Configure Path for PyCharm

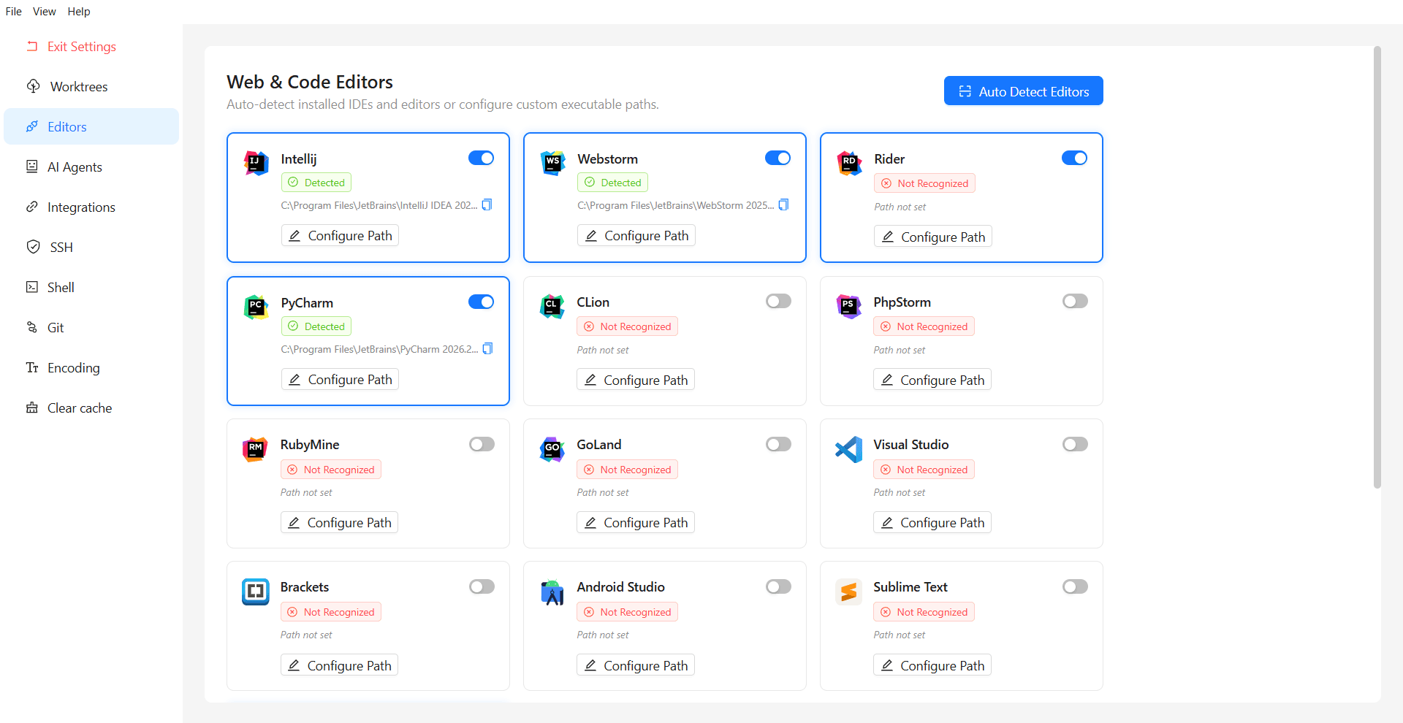340,379
